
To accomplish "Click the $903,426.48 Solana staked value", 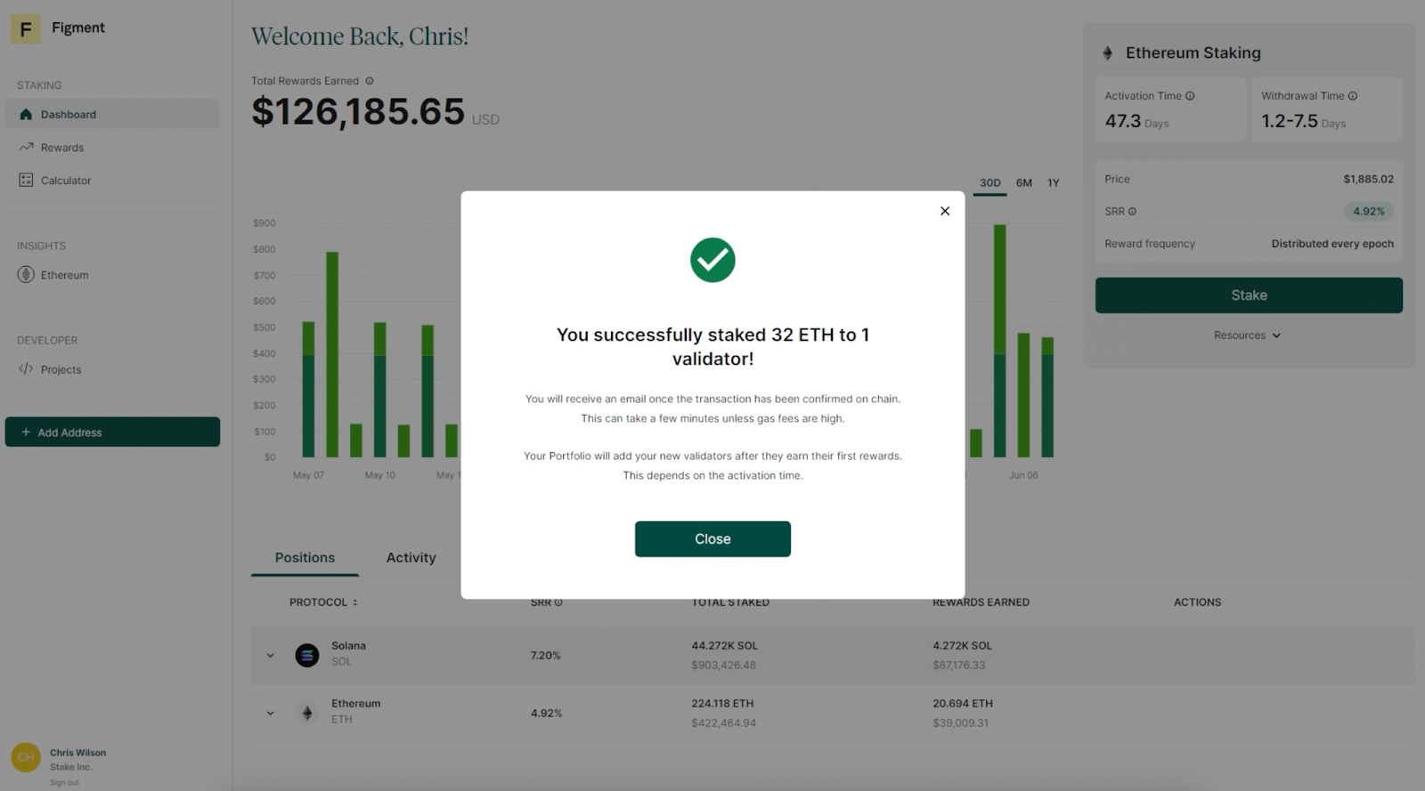I will tap(723, 666).
